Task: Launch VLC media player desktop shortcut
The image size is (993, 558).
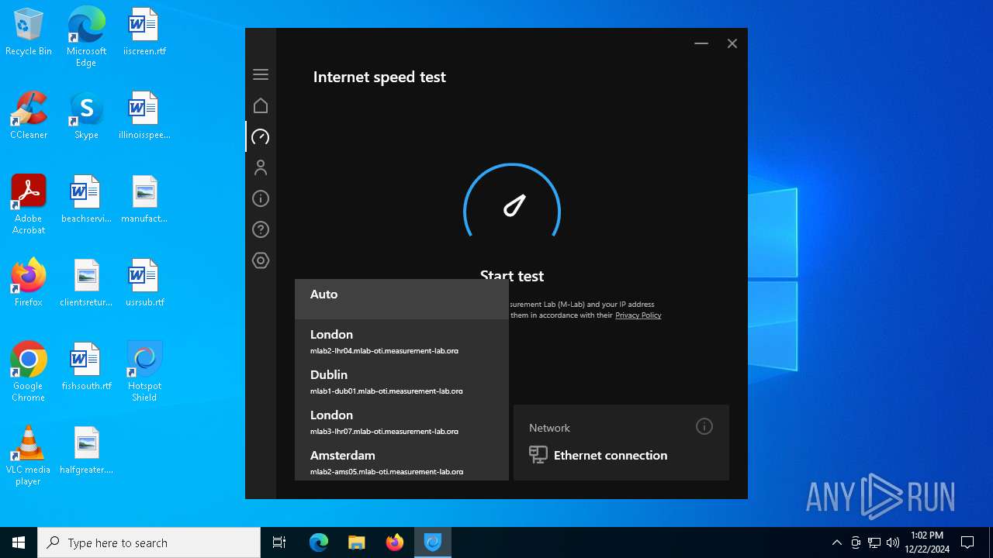Action: [x=29, y=456]
